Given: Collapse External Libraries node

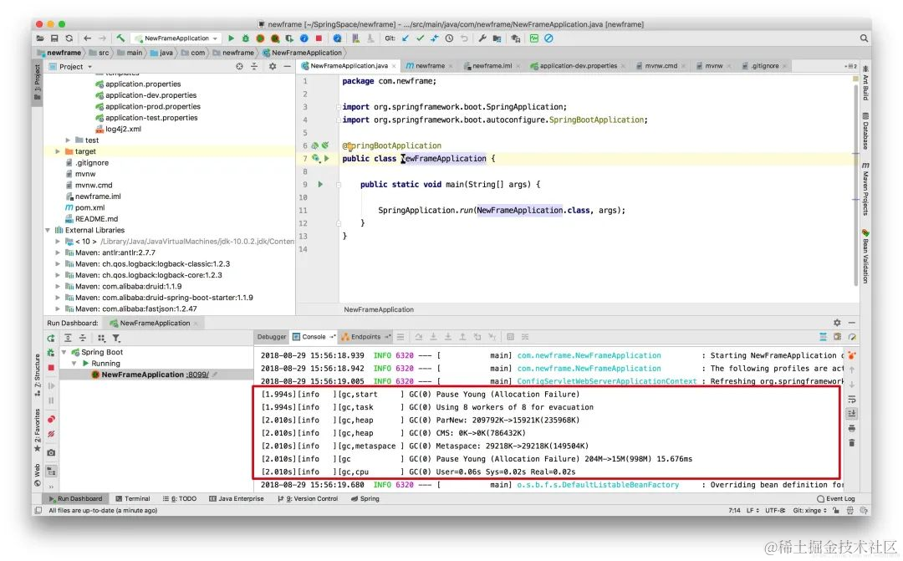Looking at the screenshot, I should coord(48,230).
